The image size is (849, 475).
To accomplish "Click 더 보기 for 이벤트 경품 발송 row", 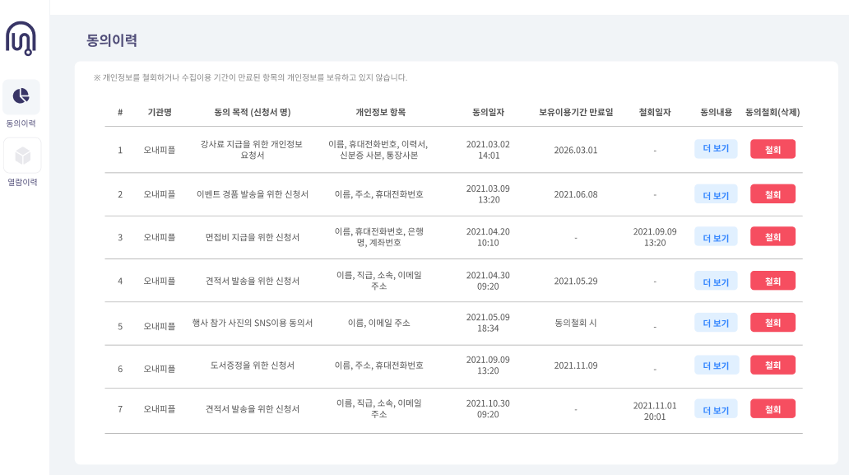I will (x=716, y=194).
